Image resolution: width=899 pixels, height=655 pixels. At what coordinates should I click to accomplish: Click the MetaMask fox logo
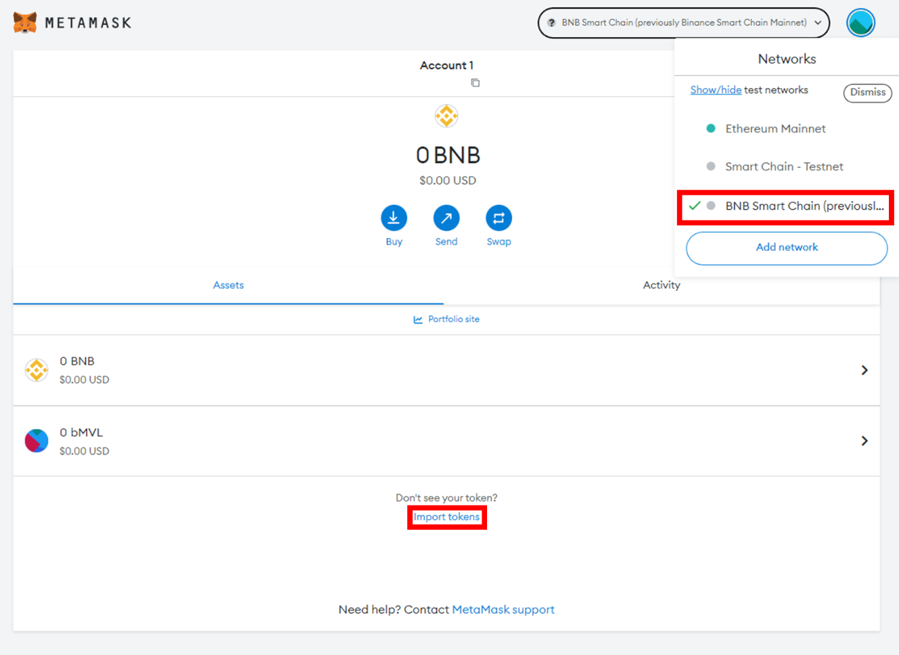tap(25, 22)
